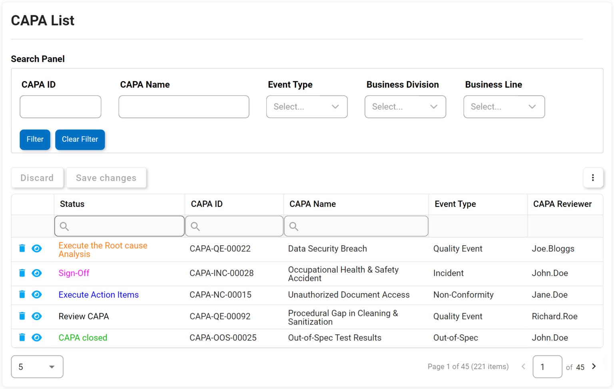Click the Filter button

[x=35, y=139]
